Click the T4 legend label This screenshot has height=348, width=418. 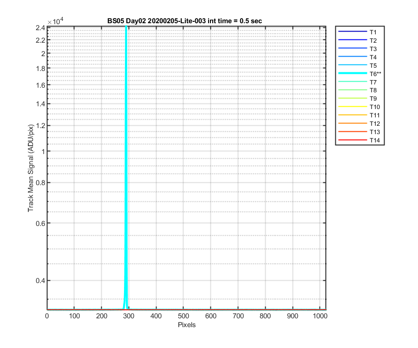tap(373, 57)
